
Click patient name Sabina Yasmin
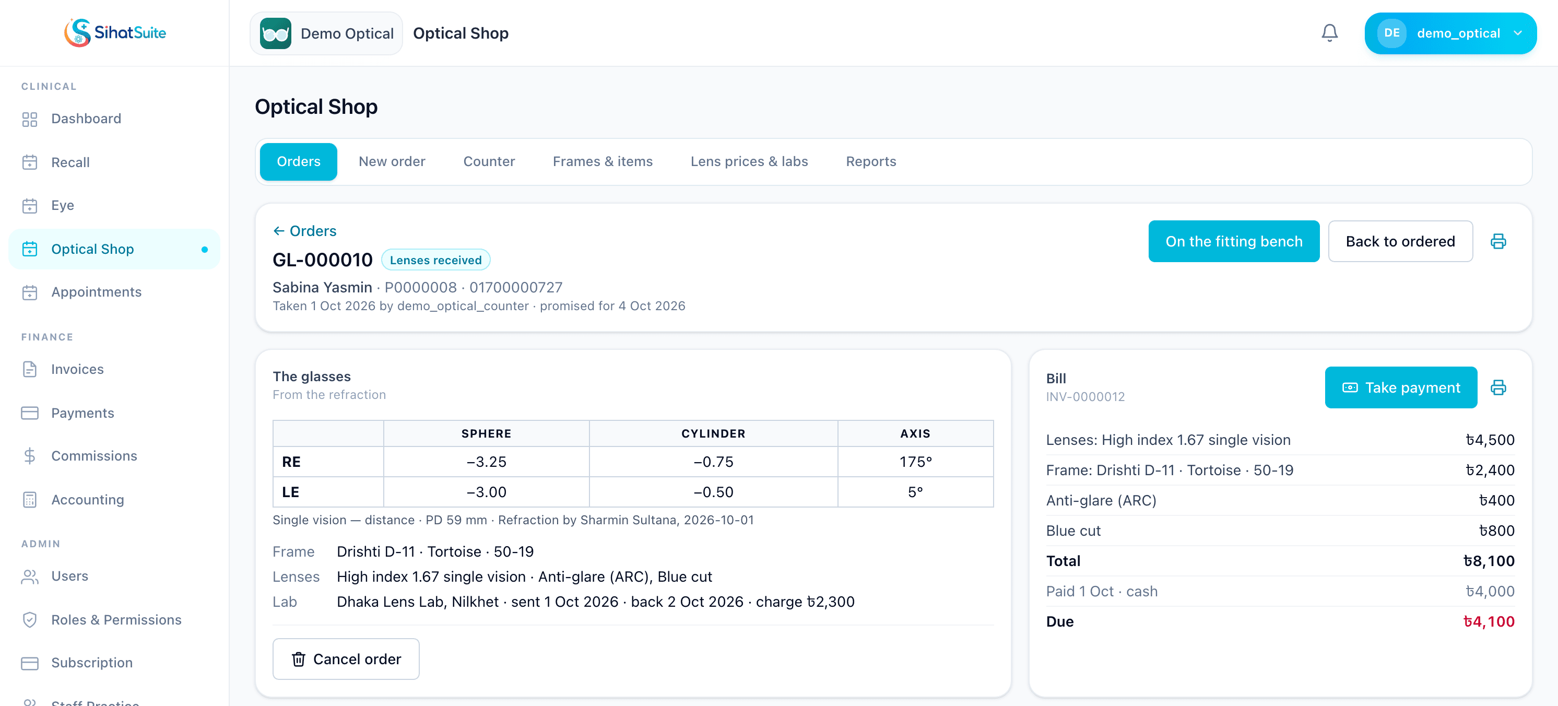tap(322, 287)
